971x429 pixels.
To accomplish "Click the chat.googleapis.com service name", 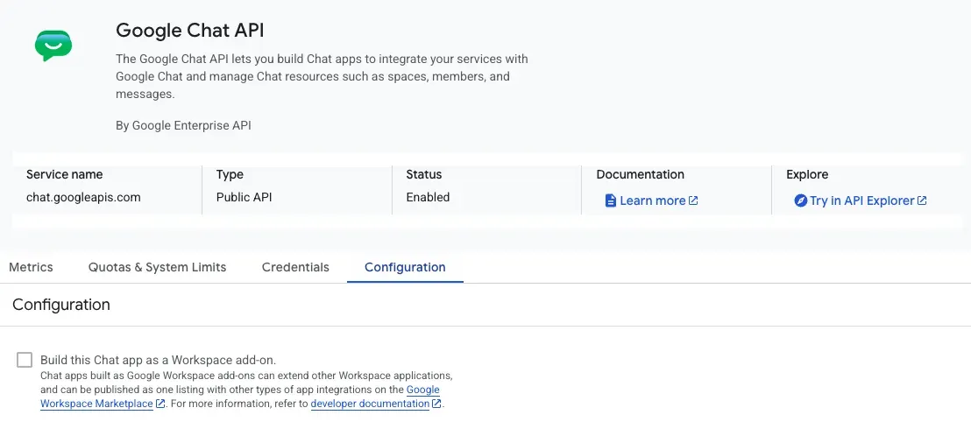I will pos(83,198).
